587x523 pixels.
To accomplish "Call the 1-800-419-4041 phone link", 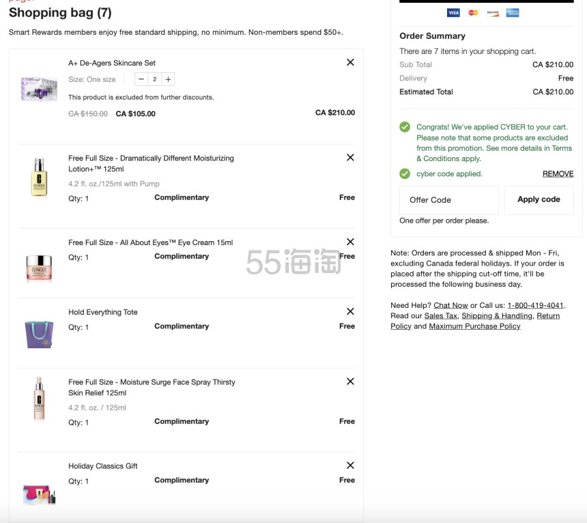I will (x=535, y=305).
